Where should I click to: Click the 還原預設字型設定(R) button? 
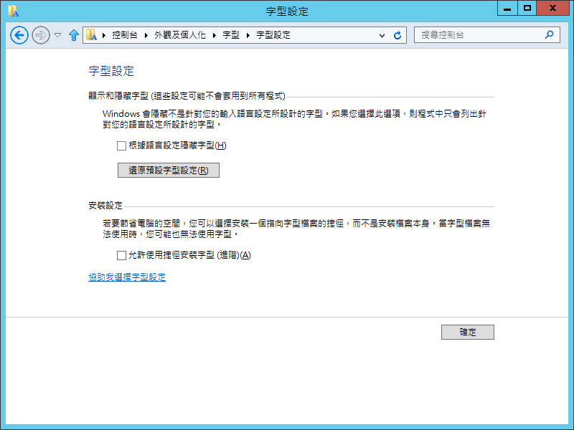(169, 171)
